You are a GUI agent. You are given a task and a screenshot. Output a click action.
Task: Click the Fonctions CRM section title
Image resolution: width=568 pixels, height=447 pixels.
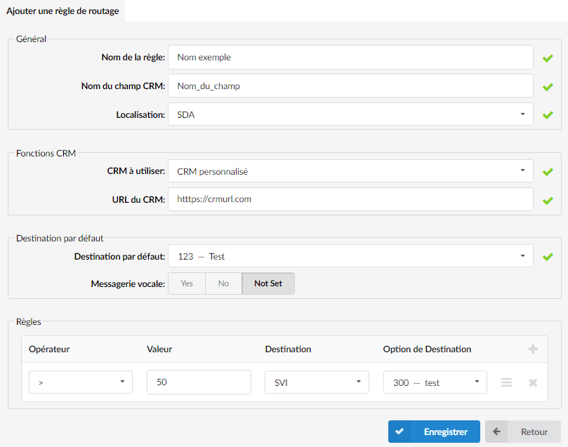(46, 154)
